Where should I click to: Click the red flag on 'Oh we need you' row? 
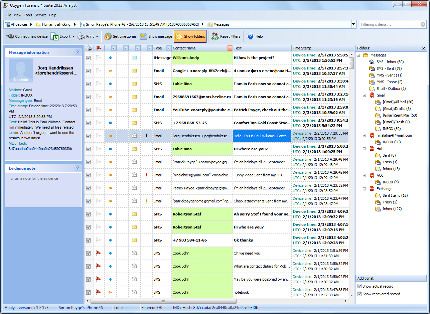coord(99,253)
